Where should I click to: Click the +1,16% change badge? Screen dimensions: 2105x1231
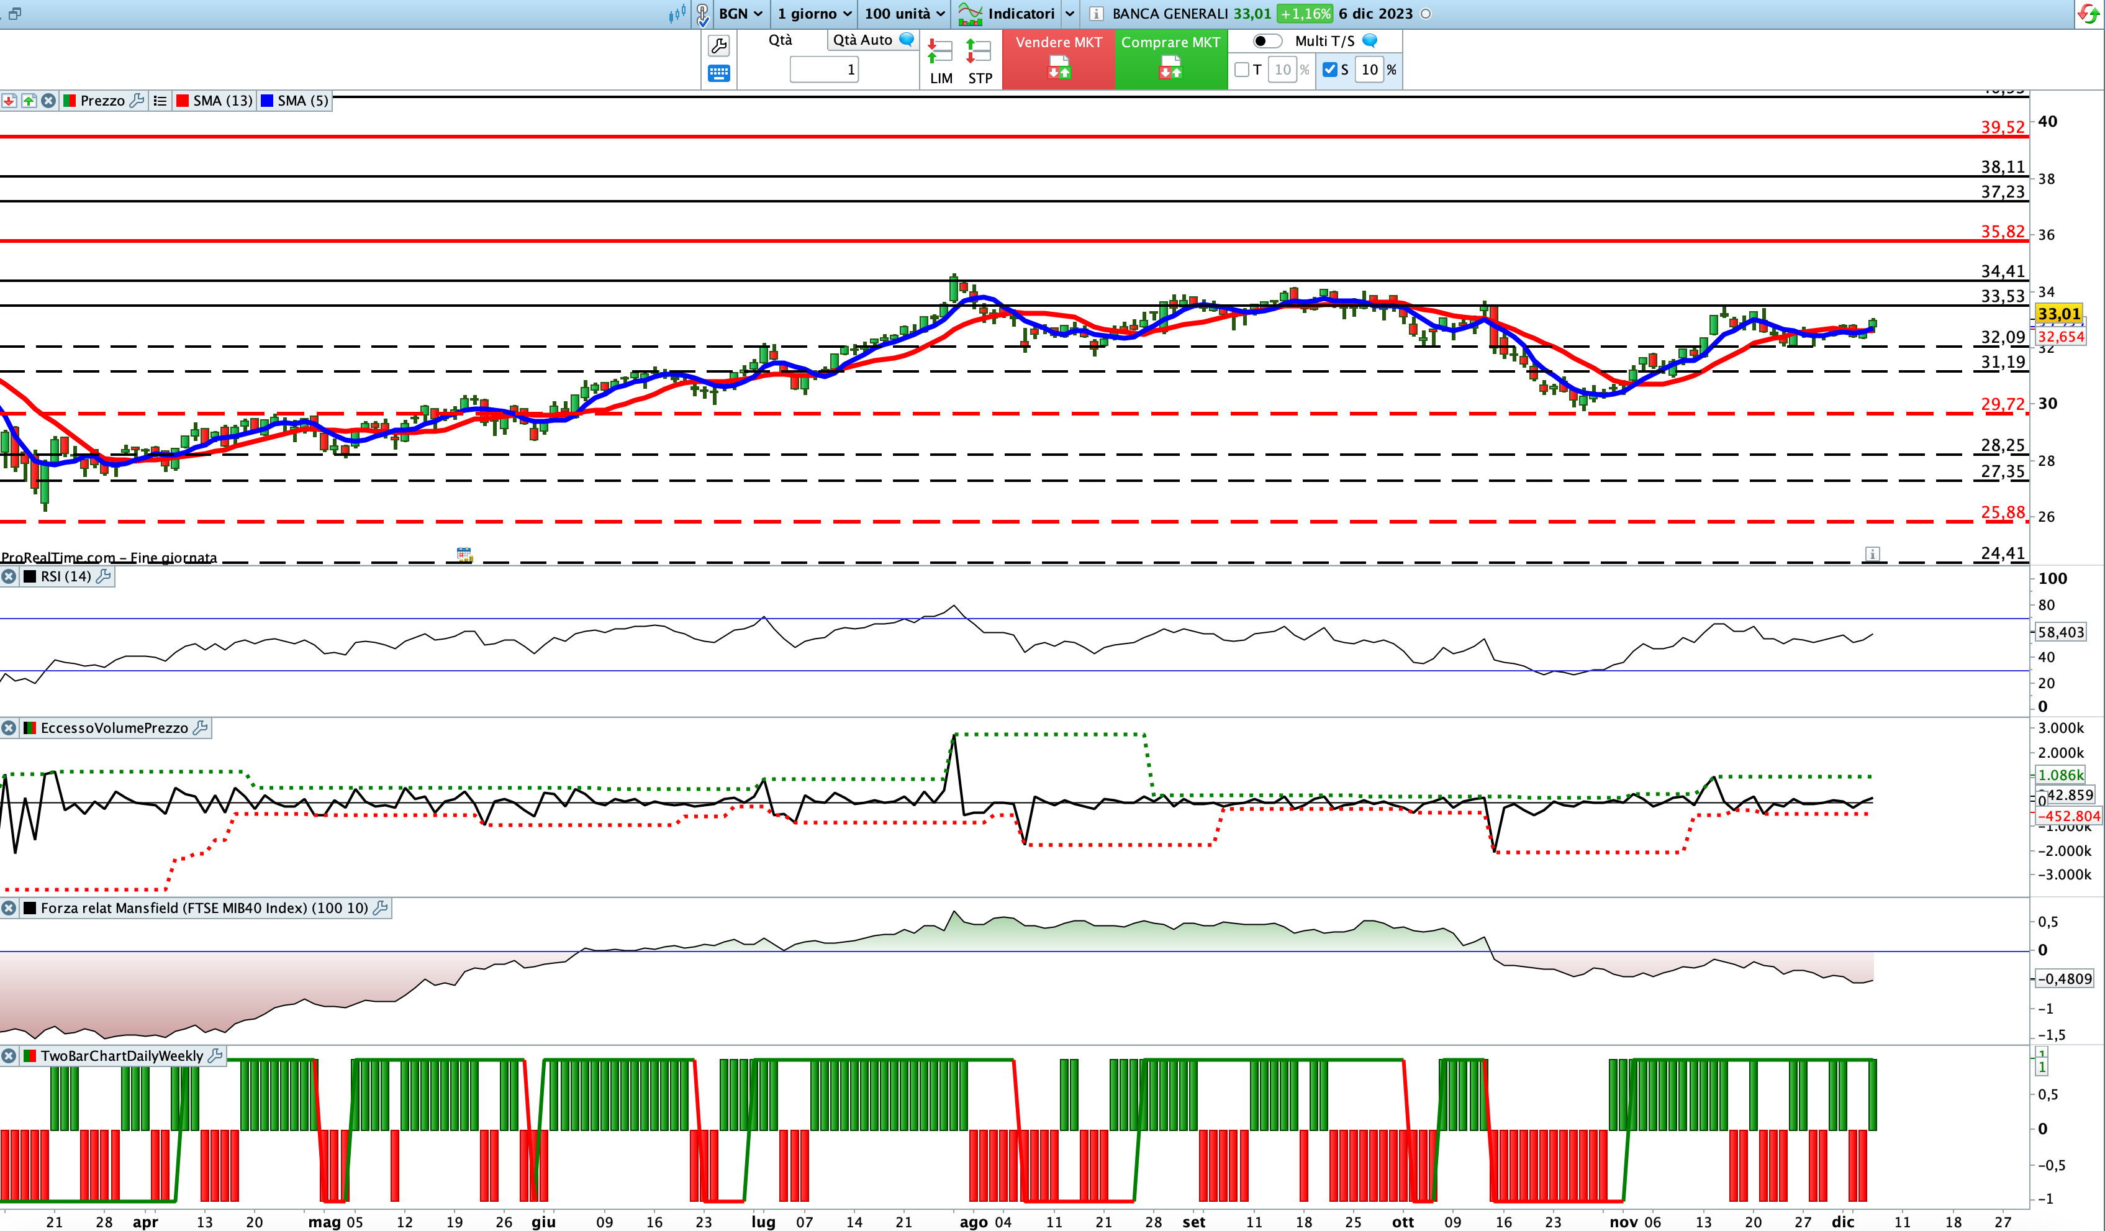click(1305, 14)
